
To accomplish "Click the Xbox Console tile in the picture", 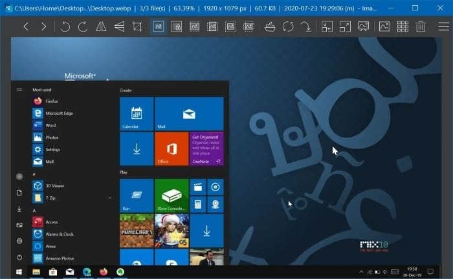I will click(x=171, y=196).
